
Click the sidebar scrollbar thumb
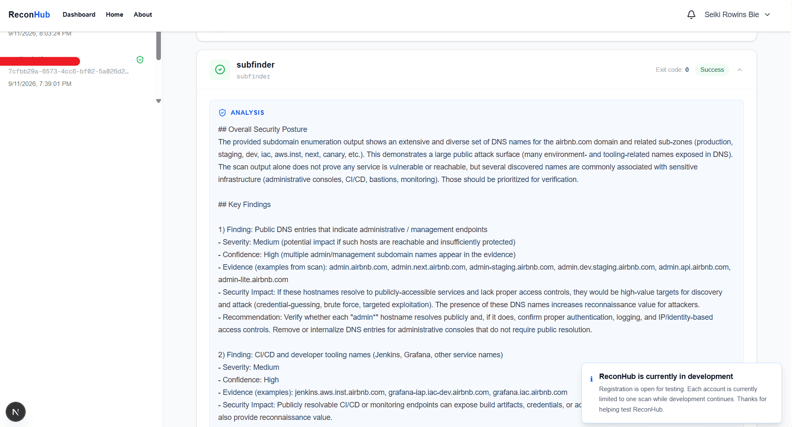158,45
